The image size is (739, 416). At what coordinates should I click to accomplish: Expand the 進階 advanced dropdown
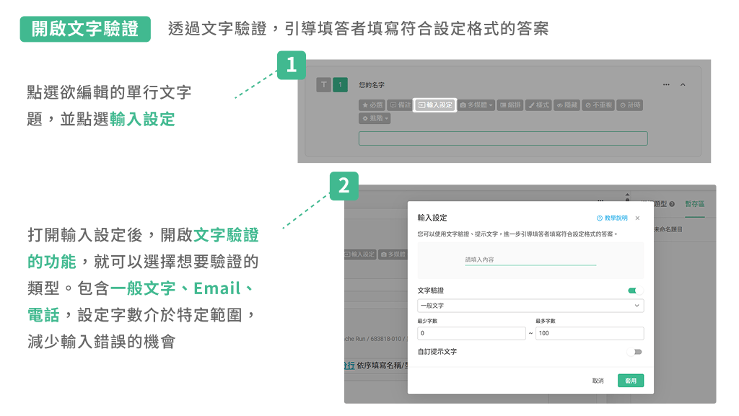coord(375,118)
